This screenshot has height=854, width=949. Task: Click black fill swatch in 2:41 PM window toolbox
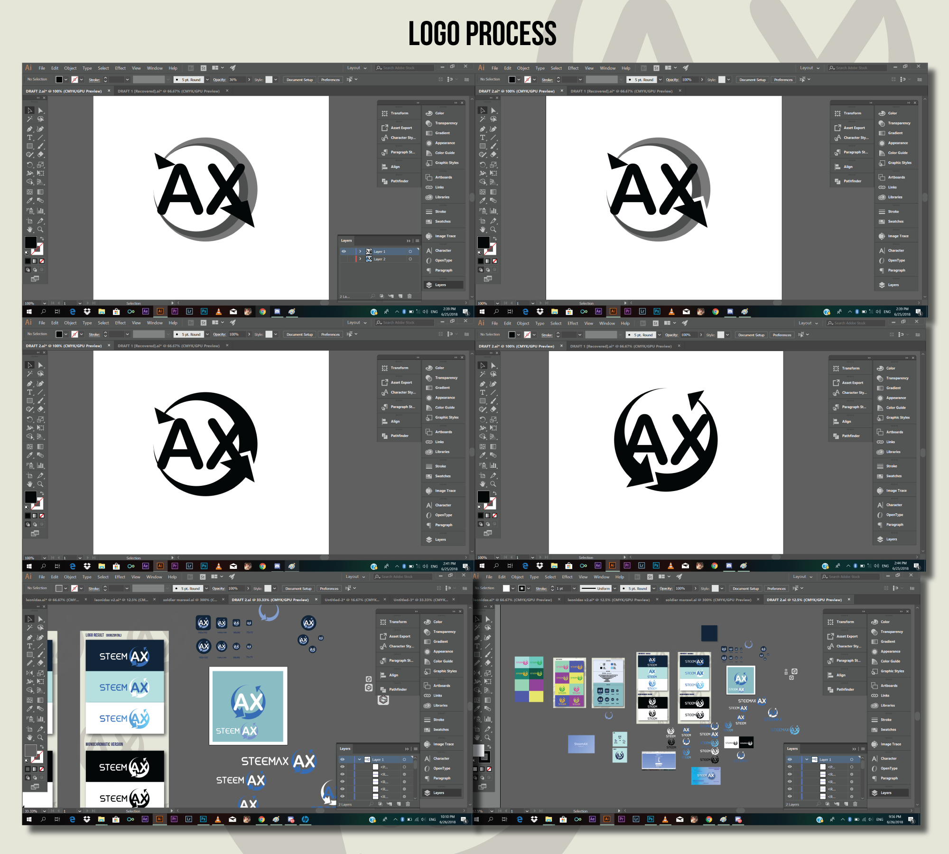pos(31,497)
